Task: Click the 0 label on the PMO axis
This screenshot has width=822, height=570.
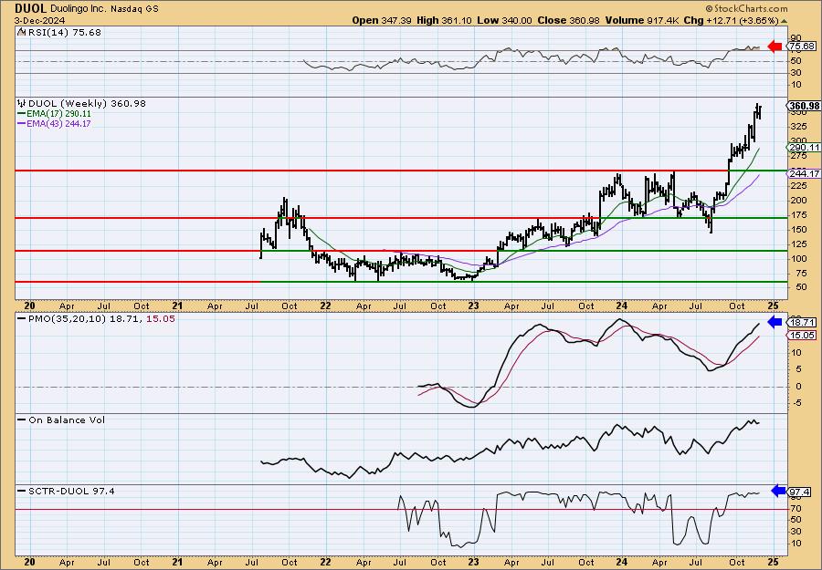Action: point(798,387)
